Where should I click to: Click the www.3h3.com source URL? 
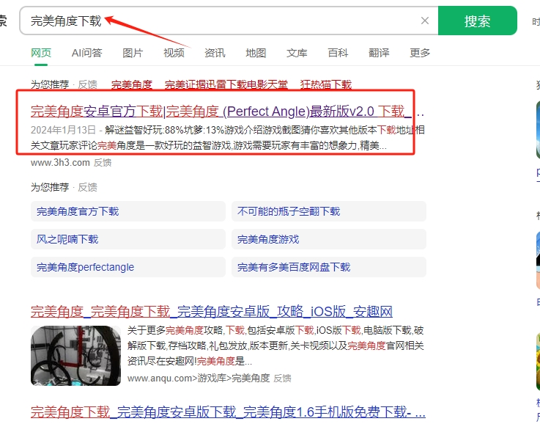tap(60, 162)
